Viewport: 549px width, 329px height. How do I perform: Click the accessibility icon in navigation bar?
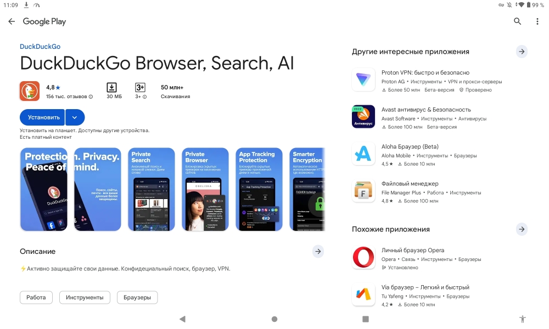tap(523, 319)
